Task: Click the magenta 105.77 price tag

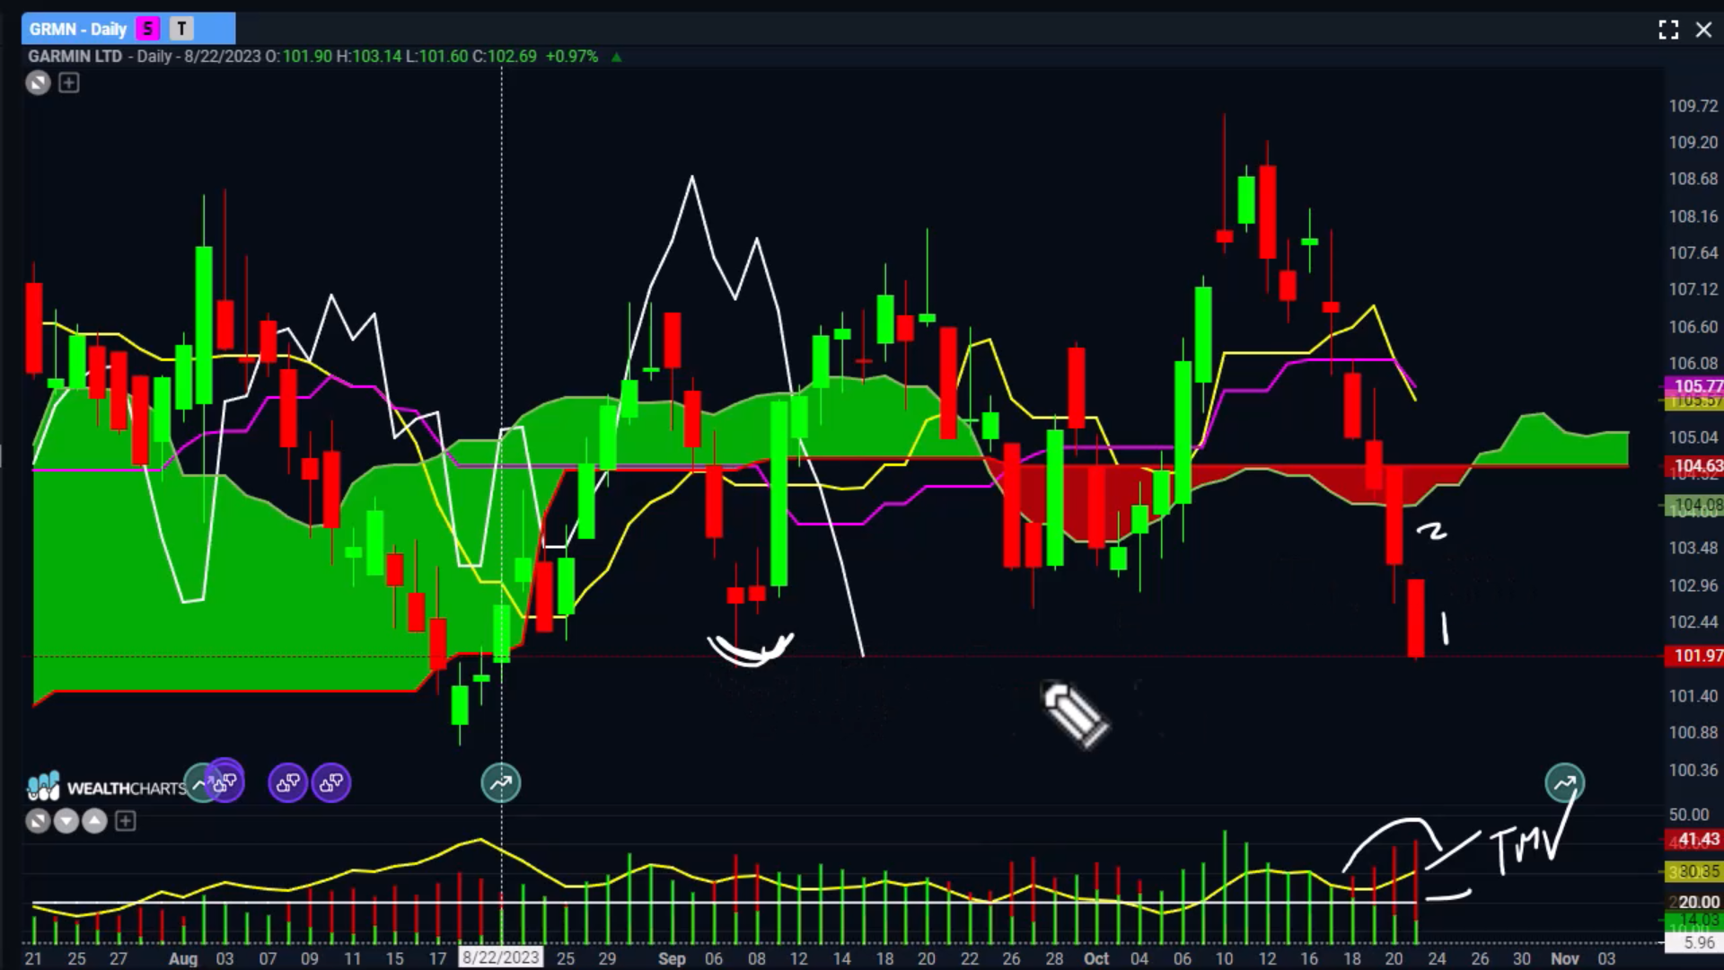Action: point(1696,386)
